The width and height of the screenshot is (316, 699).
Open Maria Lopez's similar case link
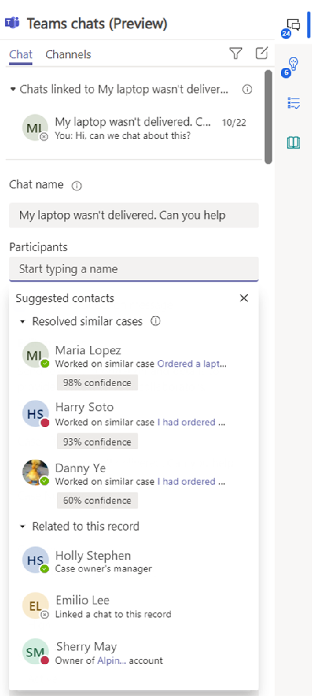click(192, 363)
